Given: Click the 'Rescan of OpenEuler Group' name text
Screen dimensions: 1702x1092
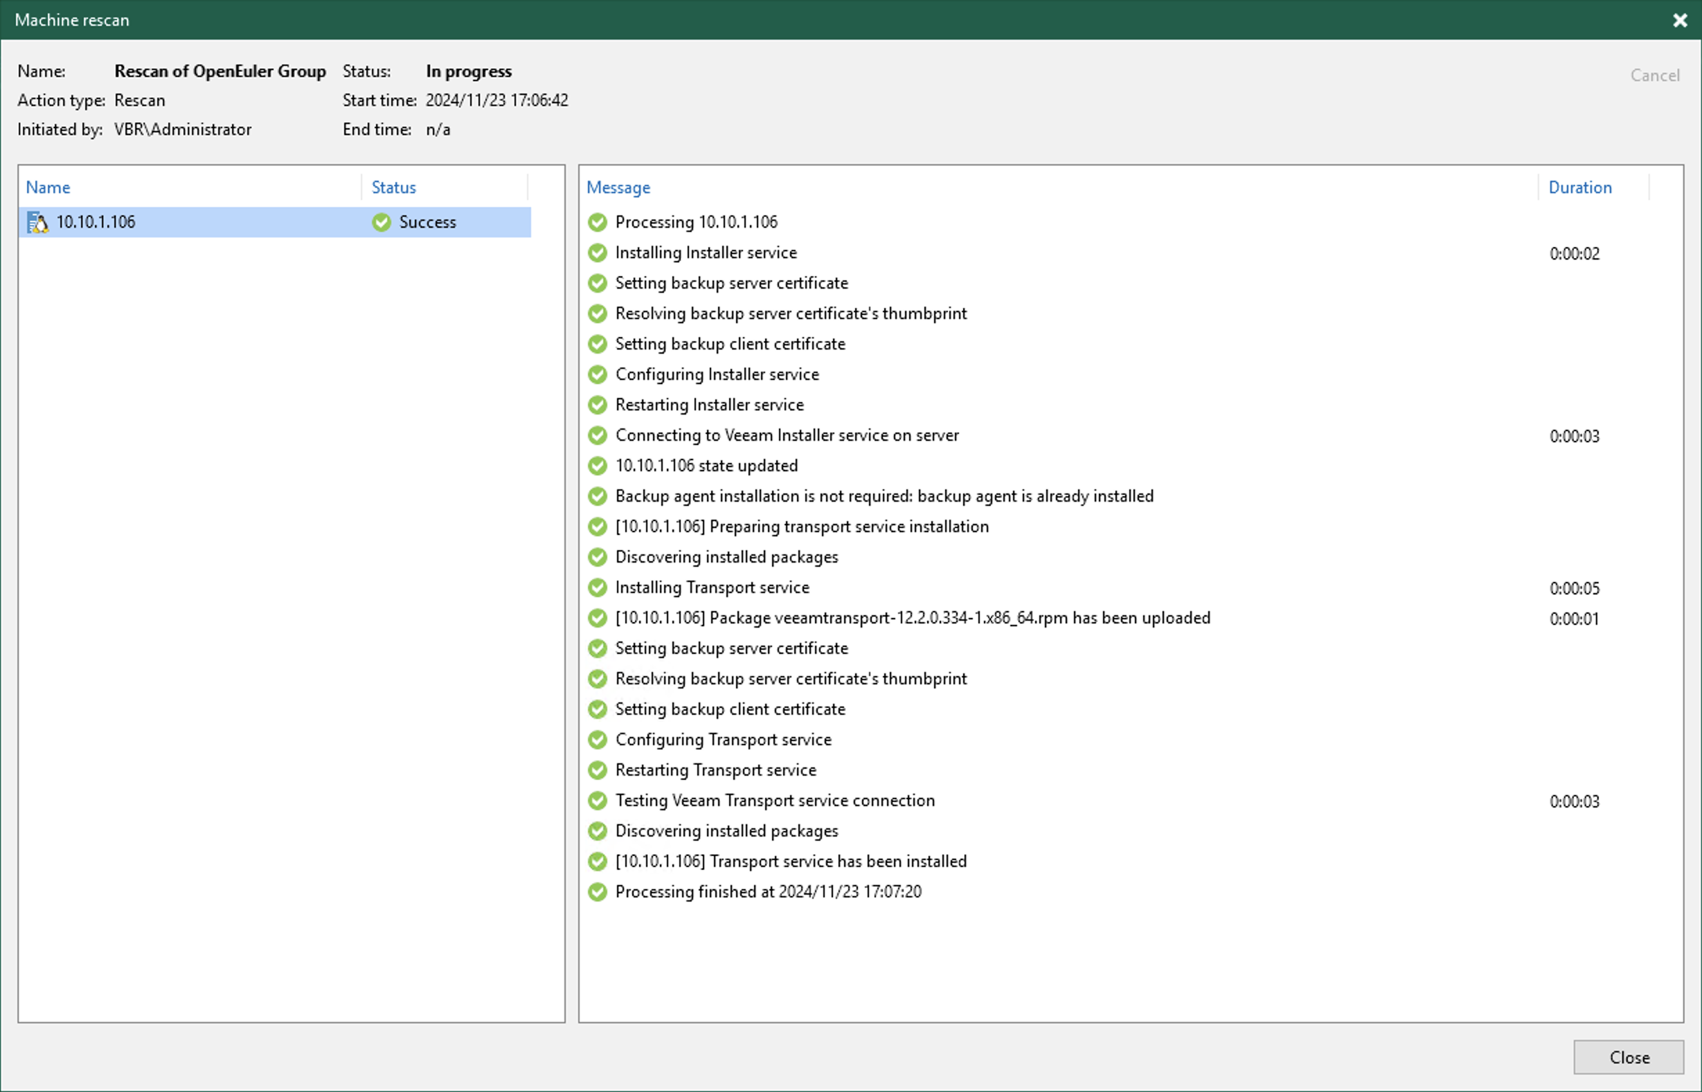Looking at the screenshot, I should coord(220,71).
